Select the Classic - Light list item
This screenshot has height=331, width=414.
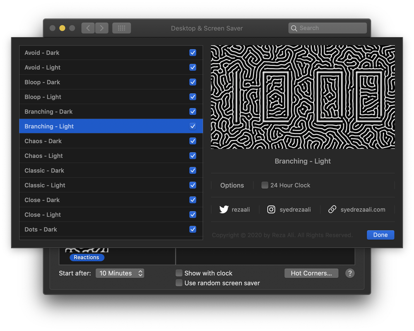pyautogui.click(x=45, y=185)
